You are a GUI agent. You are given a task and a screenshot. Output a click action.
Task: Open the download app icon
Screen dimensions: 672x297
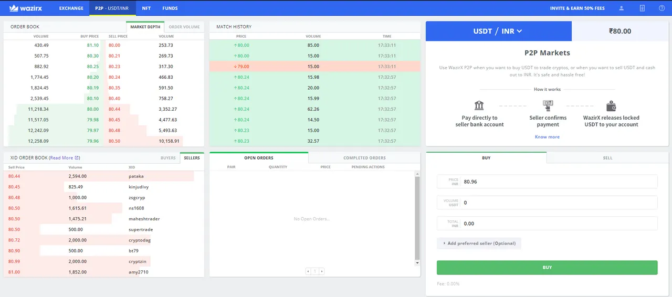(642, 8)
